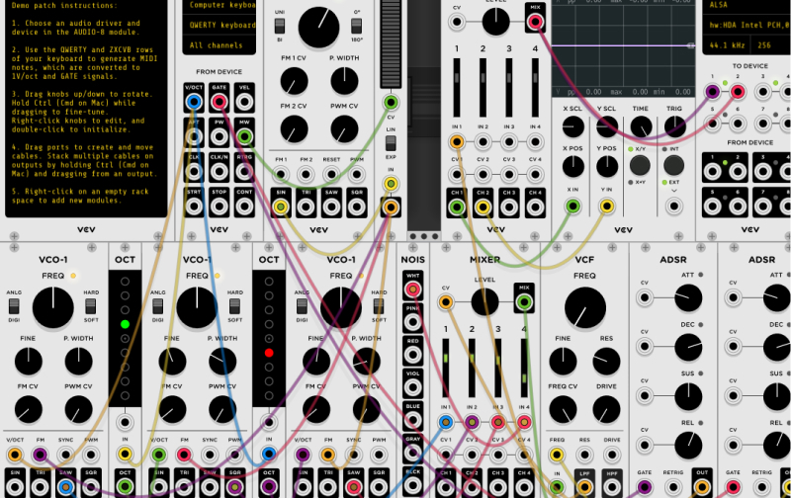This screenshot has width=791, height=498.
Task: Click the PINK noise output on NOIS
Action: tap(412, 322)
